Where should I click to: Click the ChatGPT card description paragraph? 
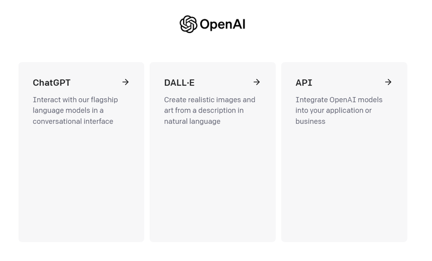tap(75, 110)
